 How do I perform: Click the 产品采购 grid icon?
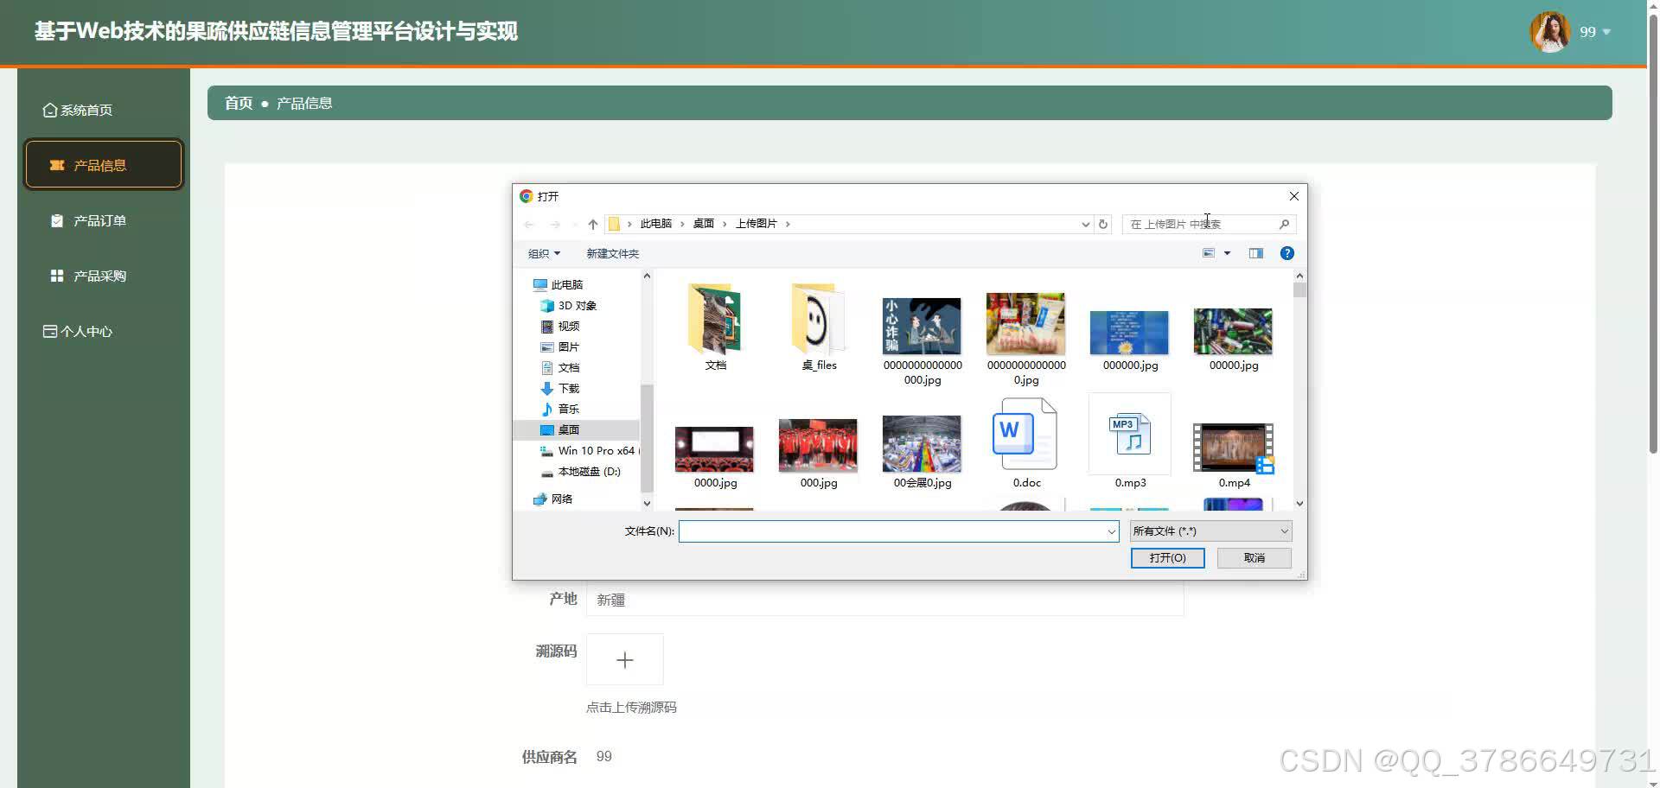pos(55,276)
